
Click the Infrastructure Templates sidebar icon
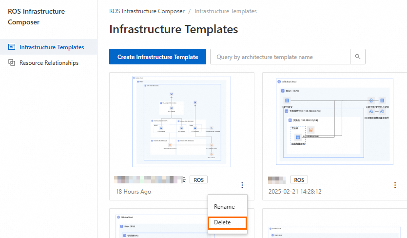pyautogui.click(x=12, y=47)
